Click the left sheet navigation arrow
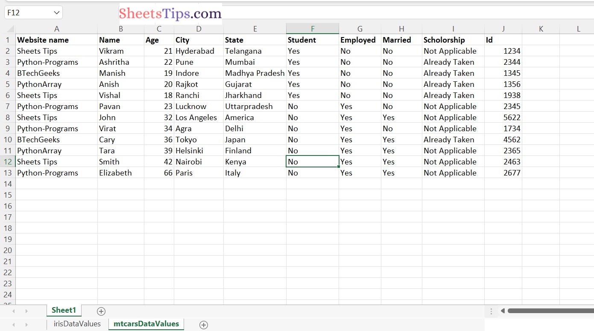 point(12,311)
